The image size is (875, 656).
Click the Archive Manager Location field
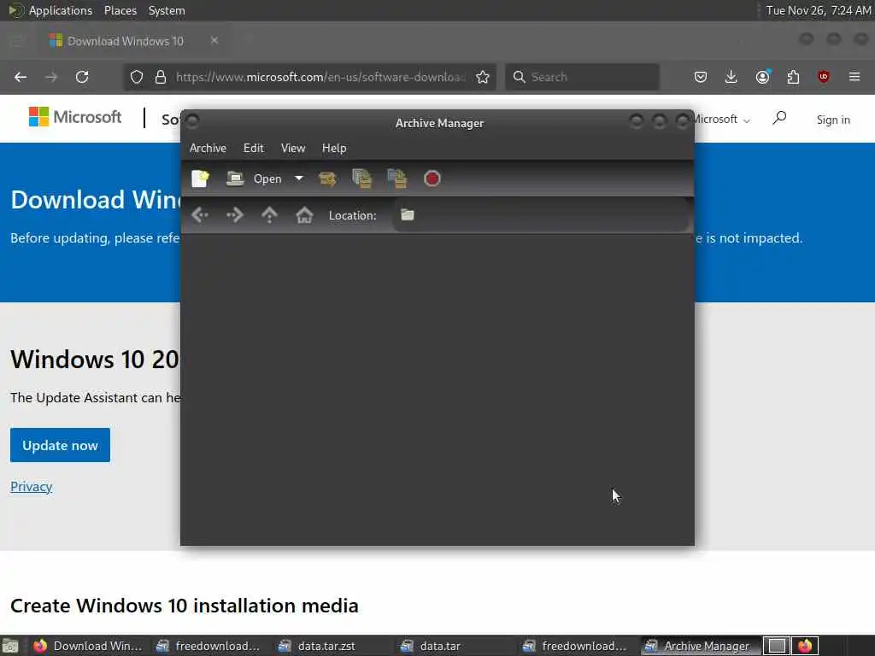click(541, 215)
